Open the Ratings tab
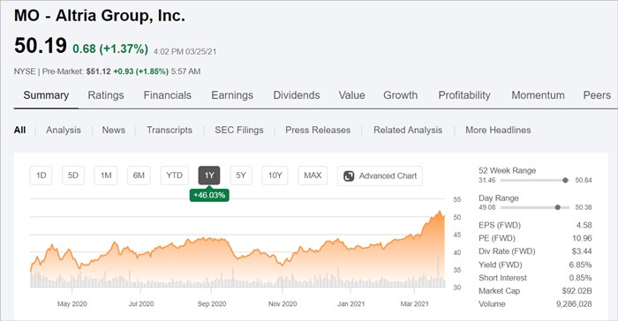This screenshot has height=321, width=618. coord(106,95)
